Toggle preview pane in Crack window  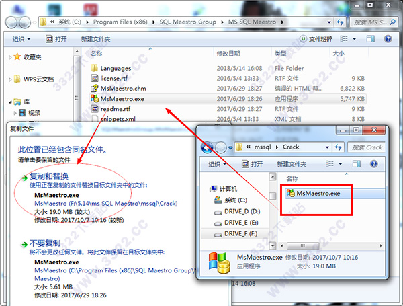tap(357, 163)
